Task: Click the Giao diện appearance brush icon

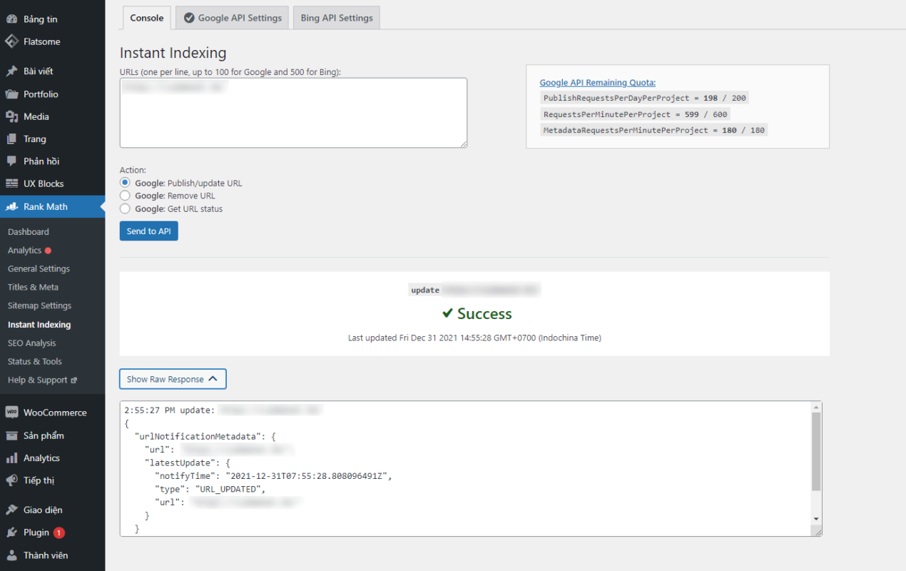Action: 11,510
